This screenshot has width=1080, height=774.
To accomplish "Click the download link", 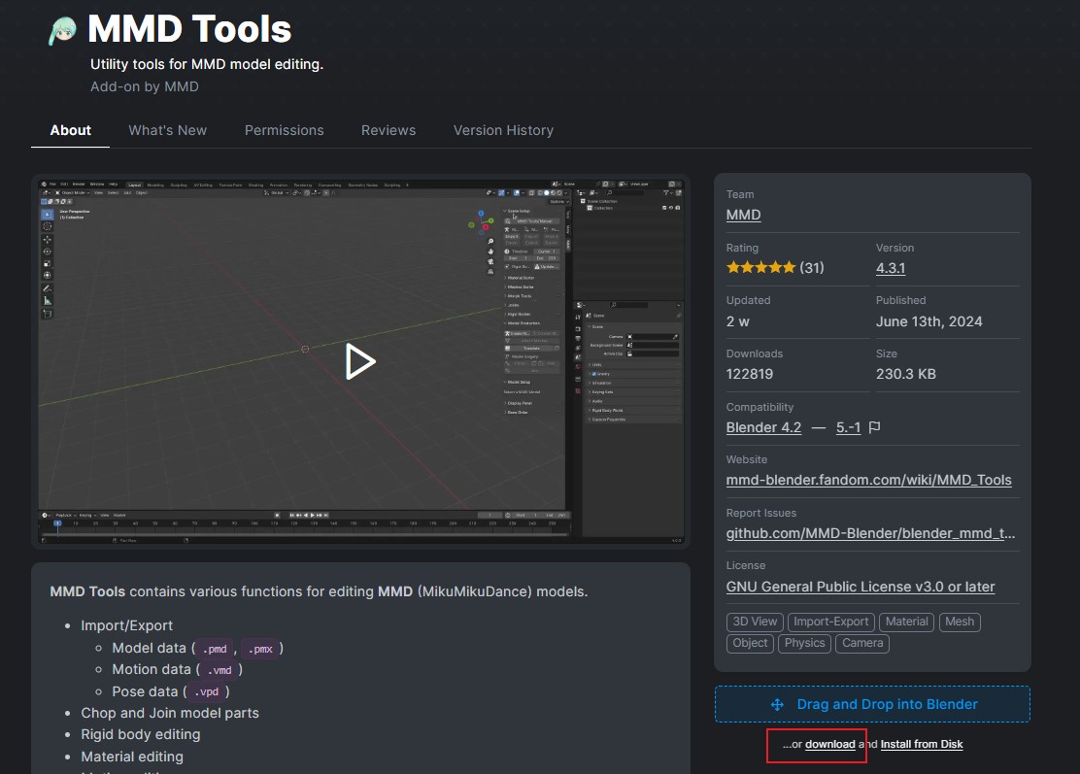I will click(x=830, y=745).
